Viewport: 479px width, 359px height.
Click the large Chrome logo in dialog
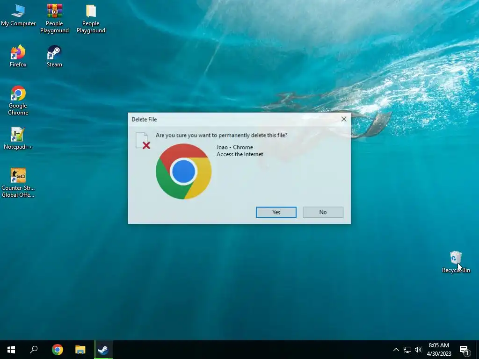(x=183, y=171)
